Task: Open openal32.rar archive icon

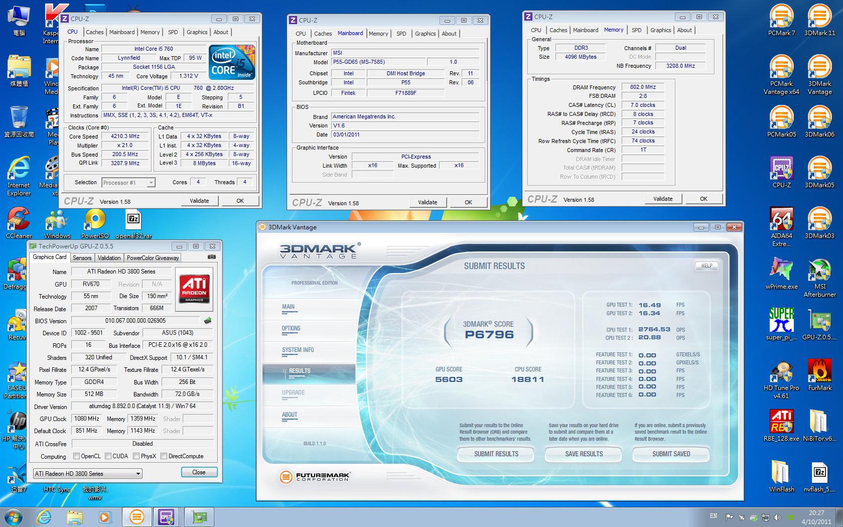Action: click(133, 223)
